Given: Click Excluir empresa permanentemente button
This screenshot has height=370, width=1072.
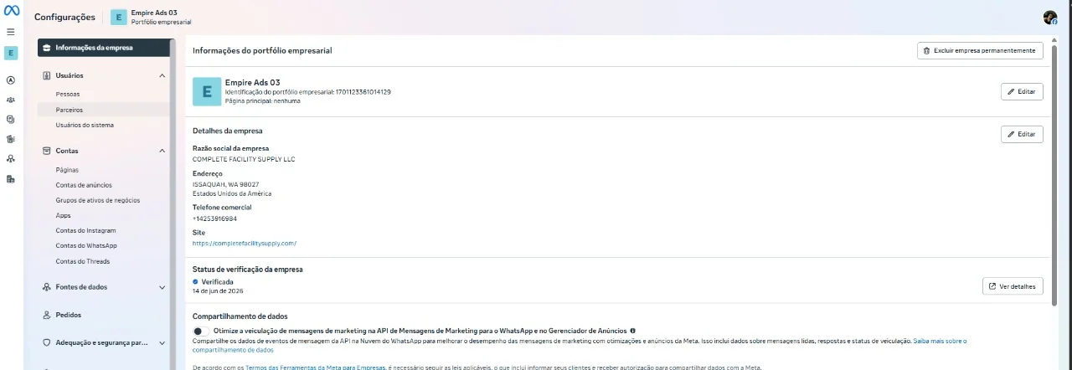Looking at the screenshot, I should 980,50.
